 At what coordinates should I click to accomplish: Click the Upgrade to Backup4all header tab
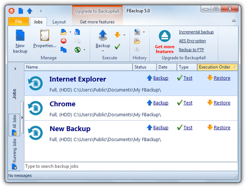tap(97, 11)
